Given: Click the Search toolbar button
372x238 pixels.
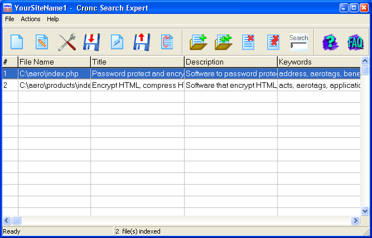Looking at the screenshot, I should point(298,42).
